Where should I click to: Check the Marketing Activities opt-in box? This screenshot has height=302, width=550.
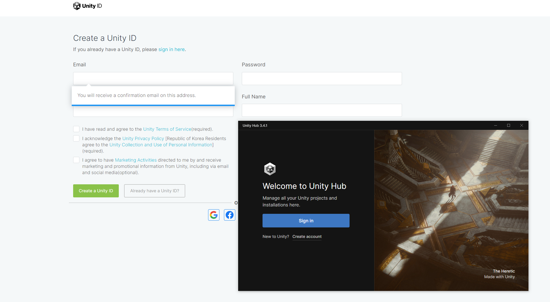click(x=76, y=160)
